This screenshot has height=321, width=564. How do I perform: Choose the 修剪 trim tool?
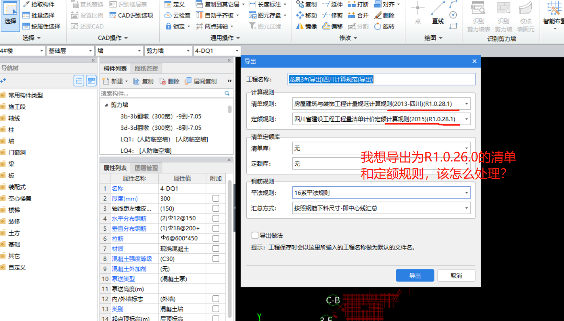point(332,15)
